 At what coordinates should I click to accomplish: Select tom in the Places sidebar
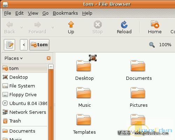click(24, 68)
